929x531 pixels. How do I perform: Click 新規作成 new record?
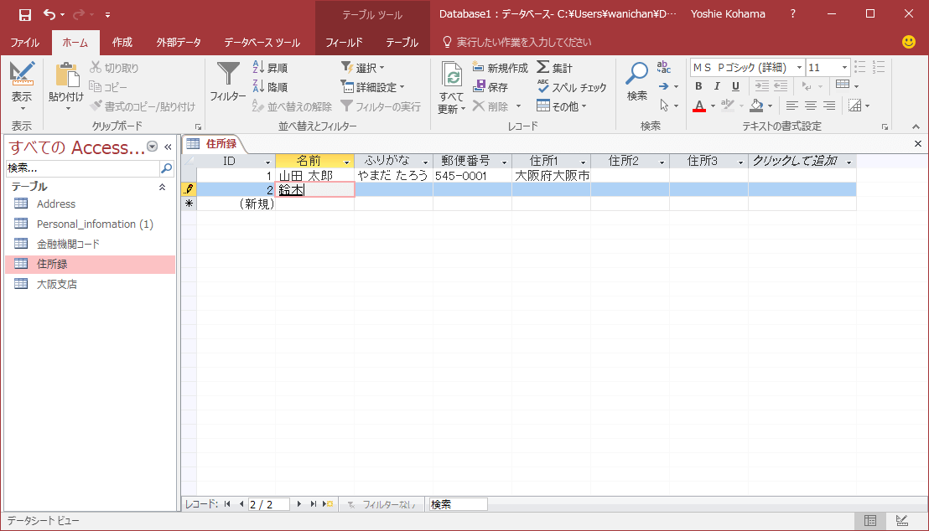pyautogui.click(x=500, y=68)
